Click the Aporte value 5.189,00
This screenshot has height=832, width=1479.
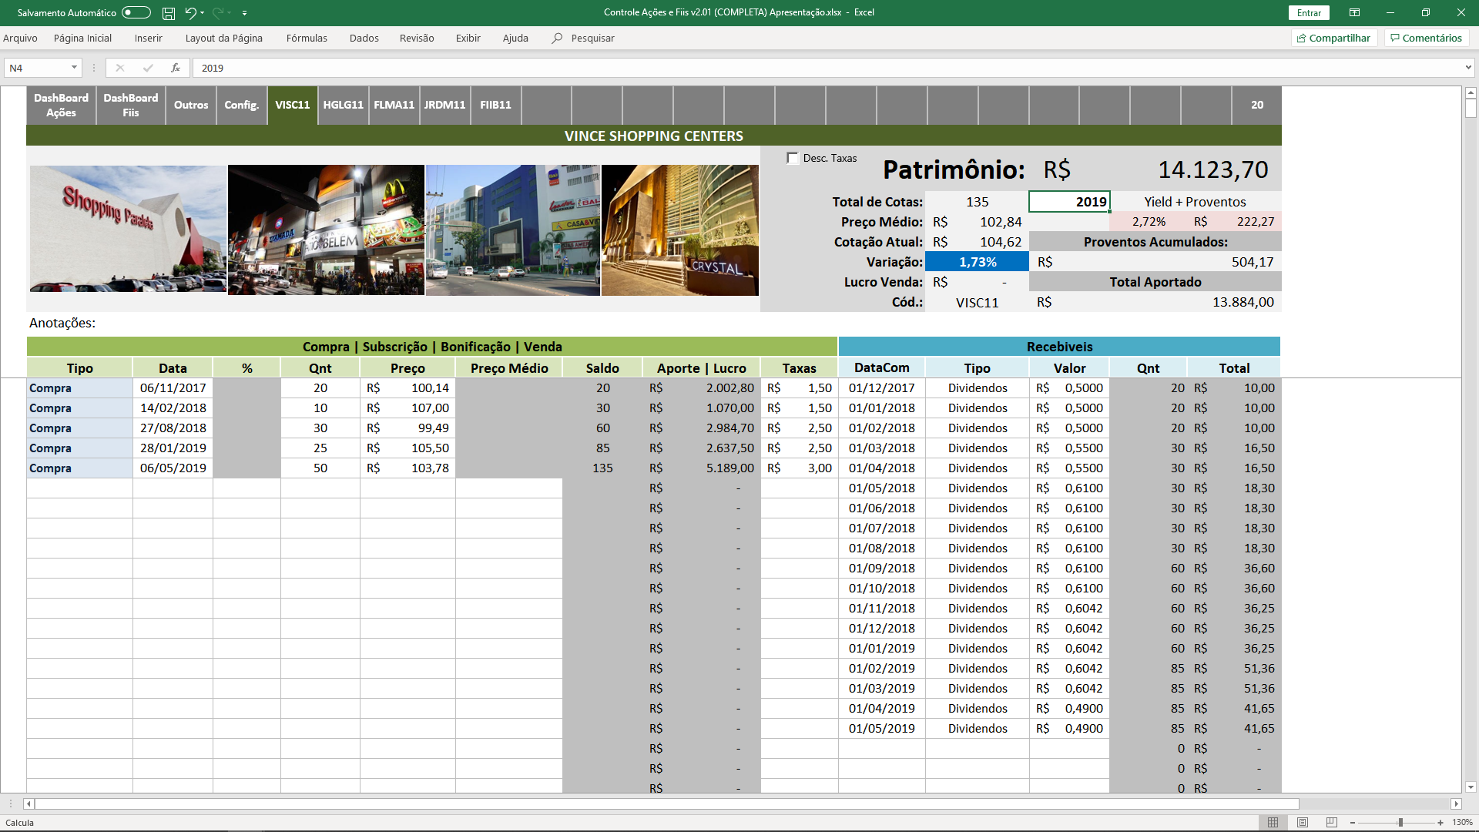(x=701, y=468)
